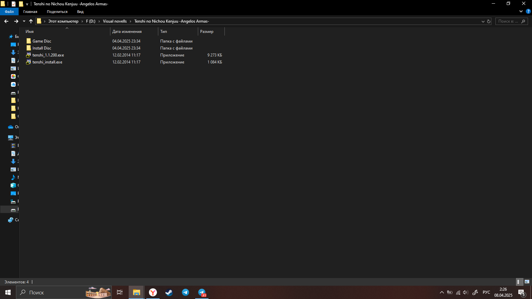Expand the chevron after Visual novells breadcrumb

click(131, 21)
